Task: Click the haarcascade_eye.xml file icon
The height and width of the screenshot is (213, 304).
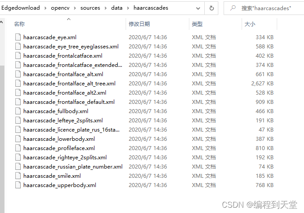Action: (x=18, y=37)
